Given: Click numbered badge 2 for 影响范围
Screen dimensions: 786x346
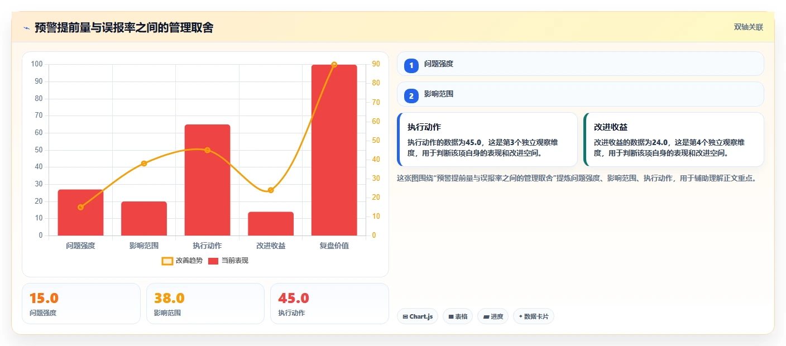Looking at the screenshot, I should point(411,96).
